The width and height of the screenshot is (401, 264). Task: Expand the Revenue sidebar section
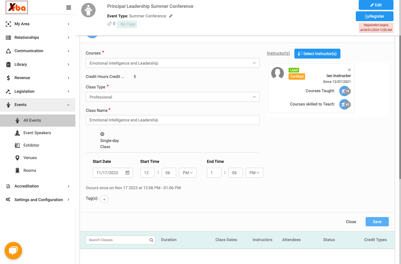coord(38,78)
